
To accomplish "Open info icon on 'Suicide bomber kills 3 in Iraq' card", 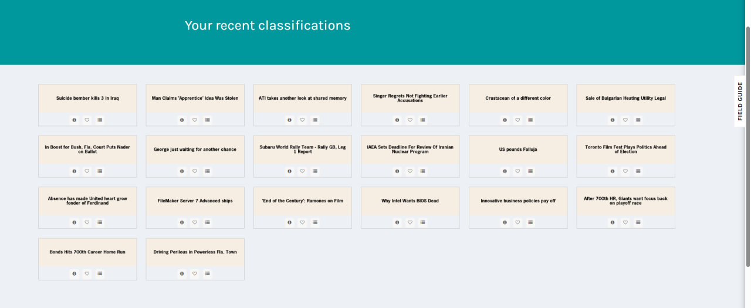I will [75, 120].
